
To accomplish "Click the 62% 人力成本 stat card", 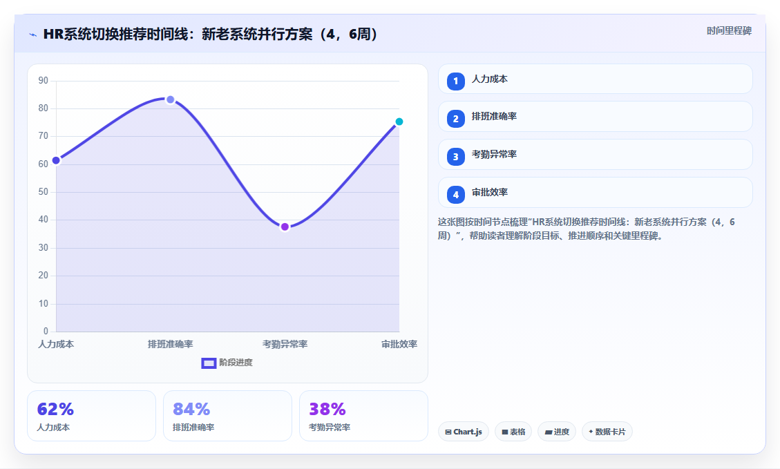I will point(91,416).
